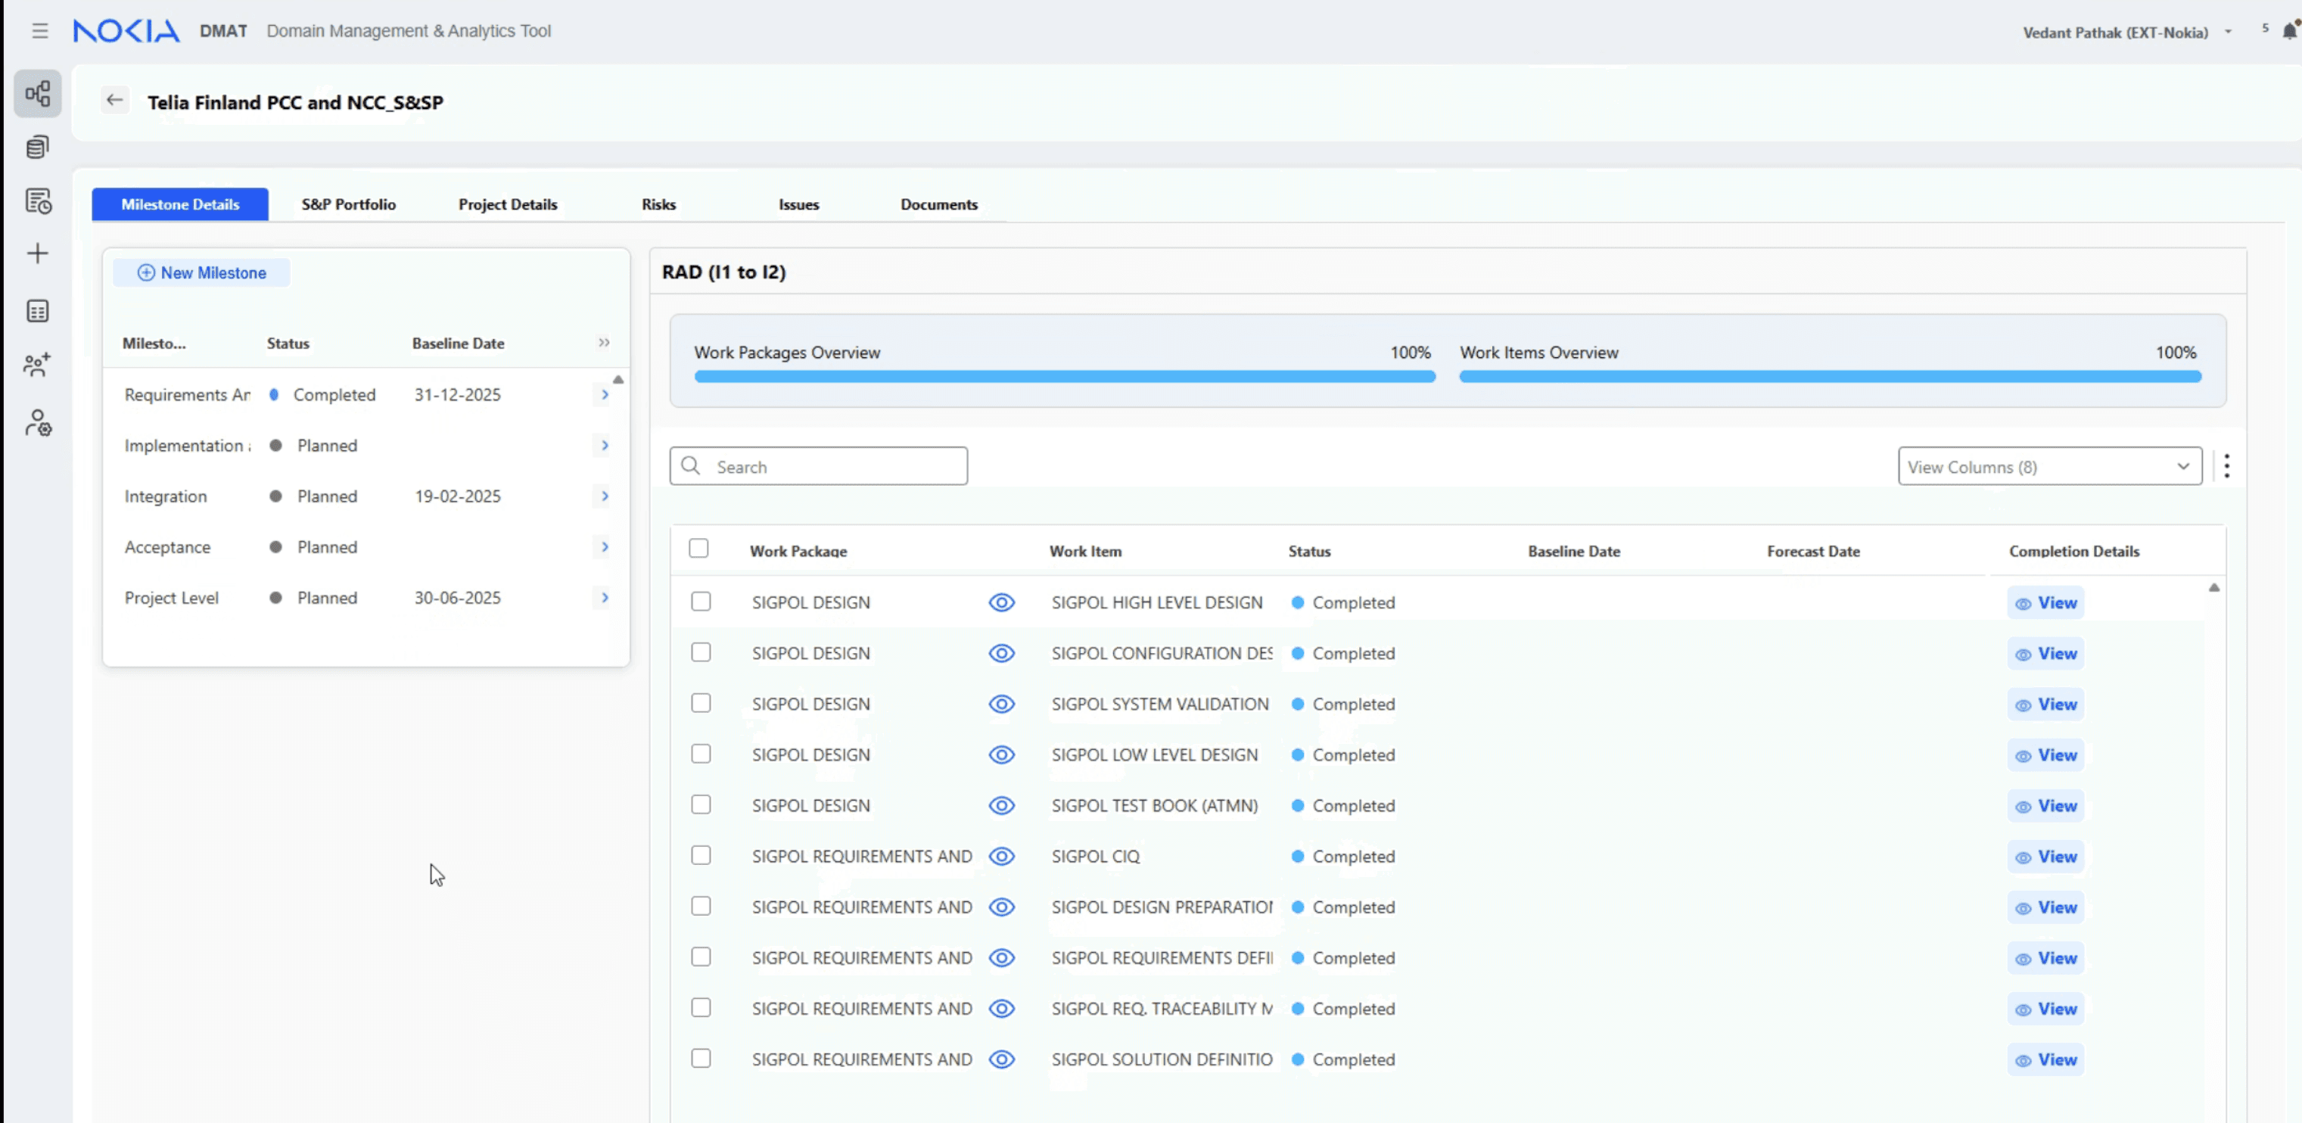Toggle the select-all checkbox in table header
2302x1123 pixels.
tap(698, 549)
